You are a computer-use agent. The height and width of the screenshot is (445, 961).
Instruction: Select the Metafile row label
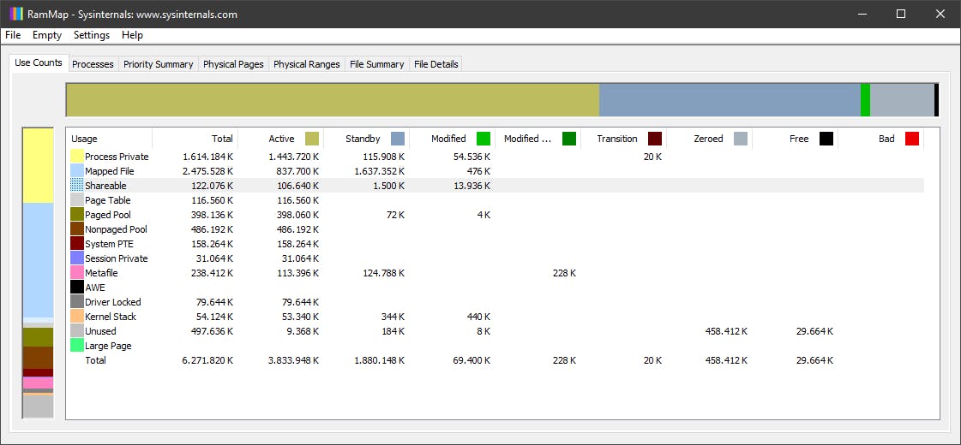pos(101,273)
